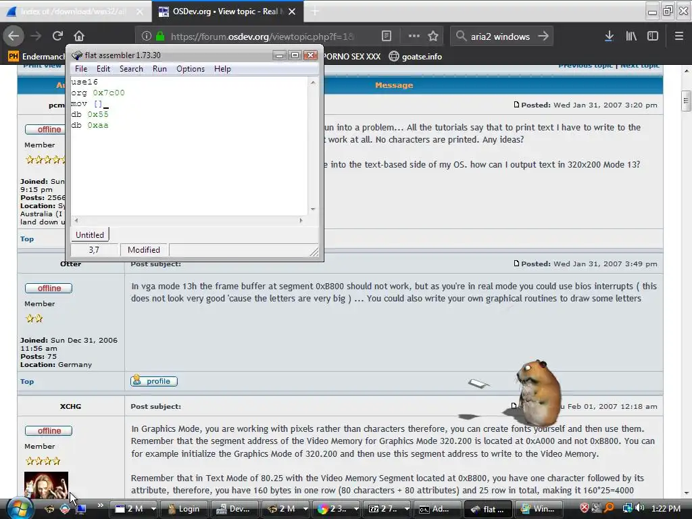
Task: Go back to the previous page
Action: (x=14, y=36)
